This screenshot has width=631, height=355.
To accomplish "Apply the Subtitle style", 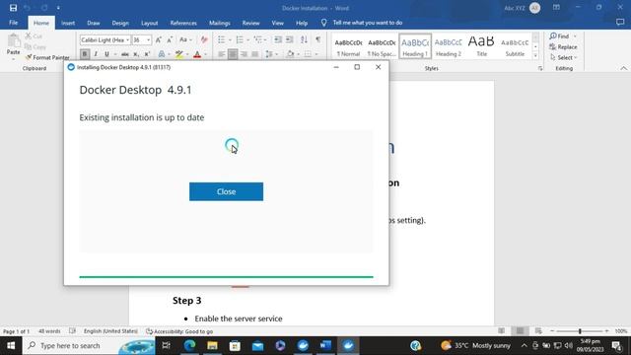I will (x=515, y=46).
